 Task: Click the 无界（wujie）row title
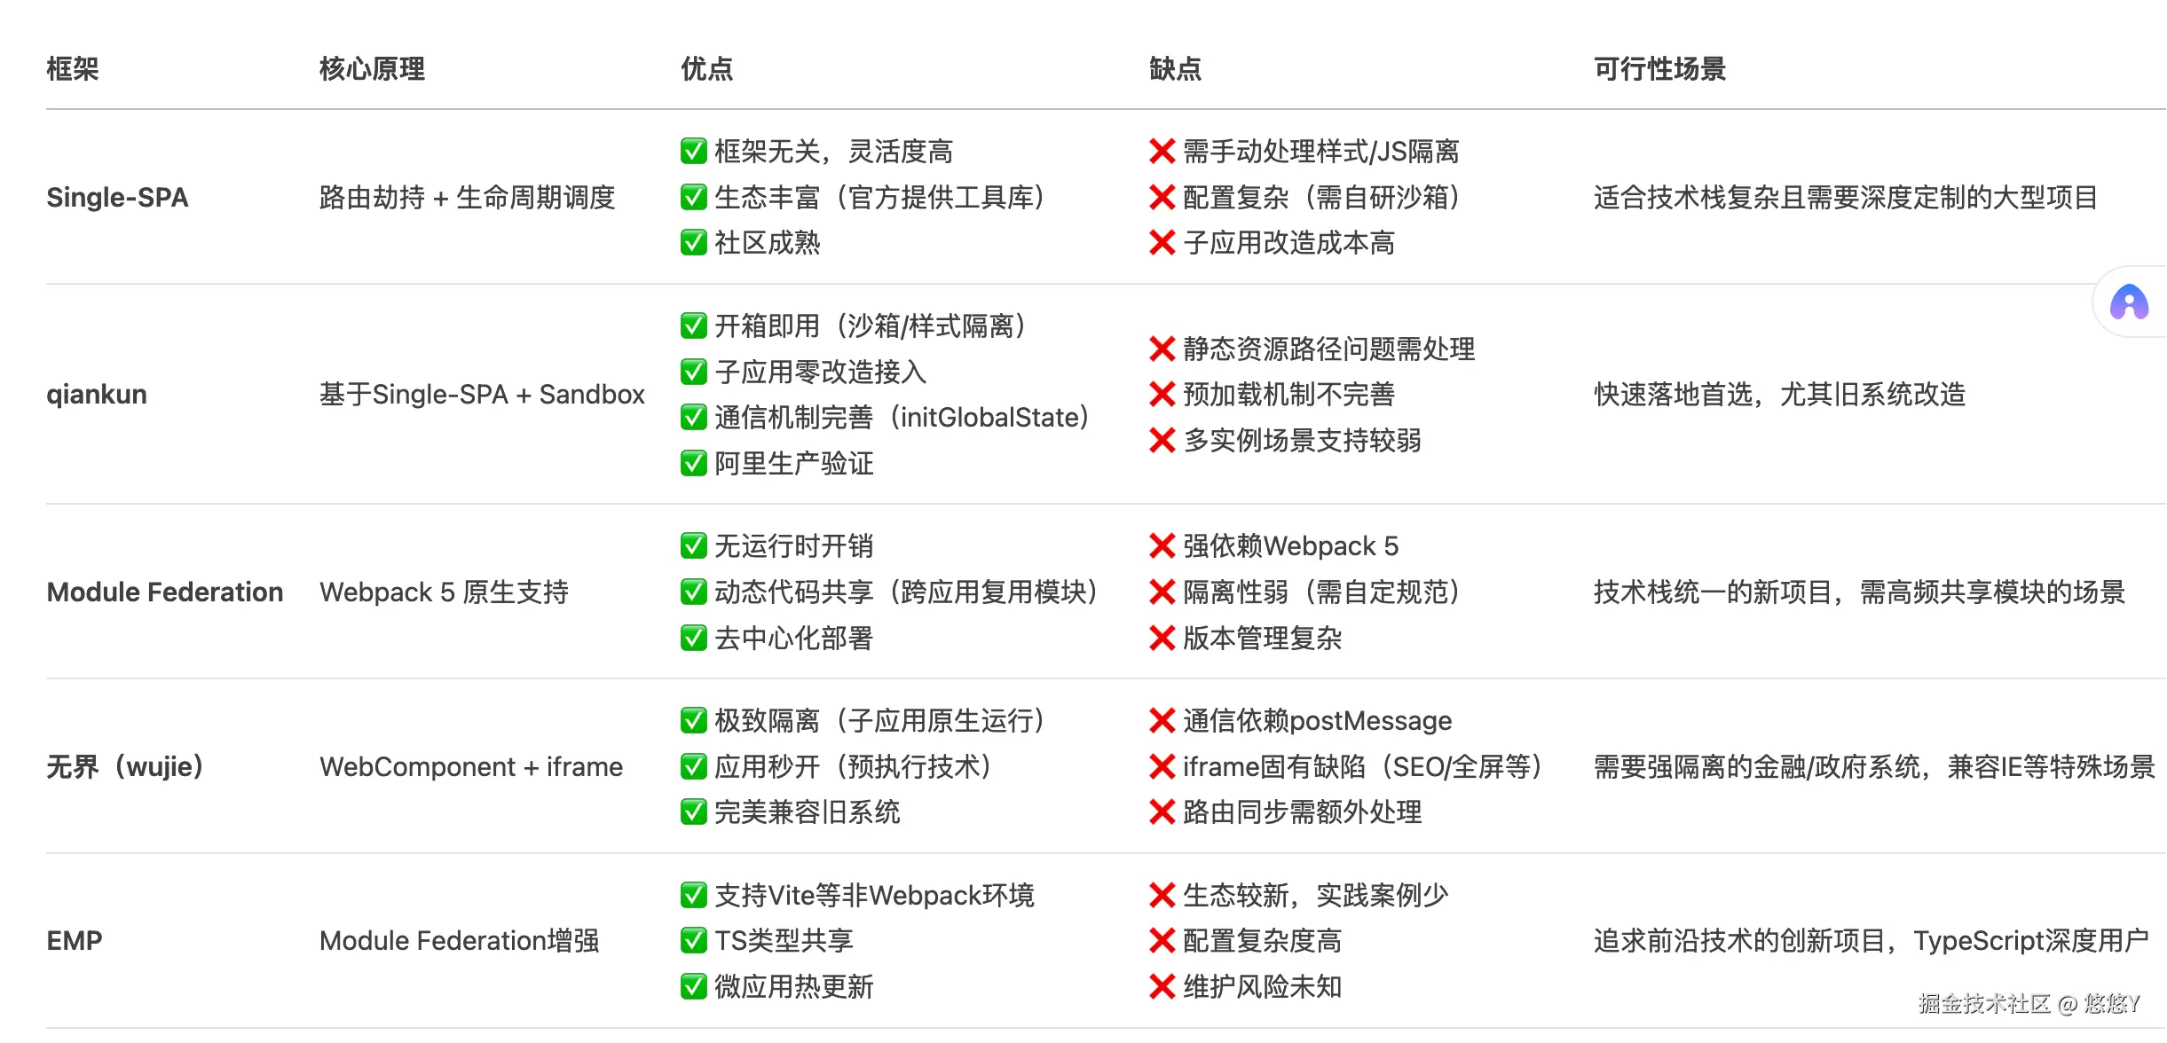pyautogui.click(x=125, y=766)
